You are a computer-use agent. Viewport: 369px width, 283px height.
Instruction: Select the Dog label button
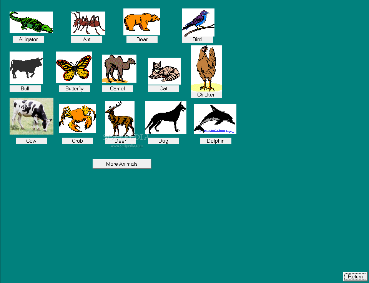(164, 141)
